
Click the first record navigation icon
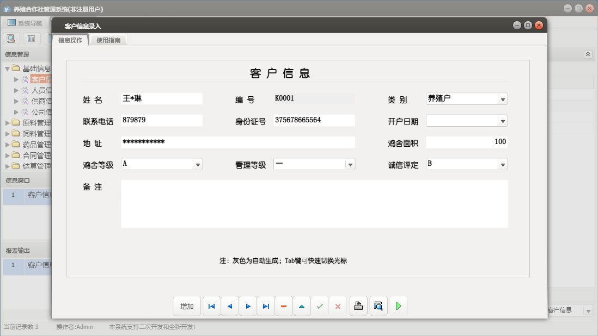click(x=211, y=306)
